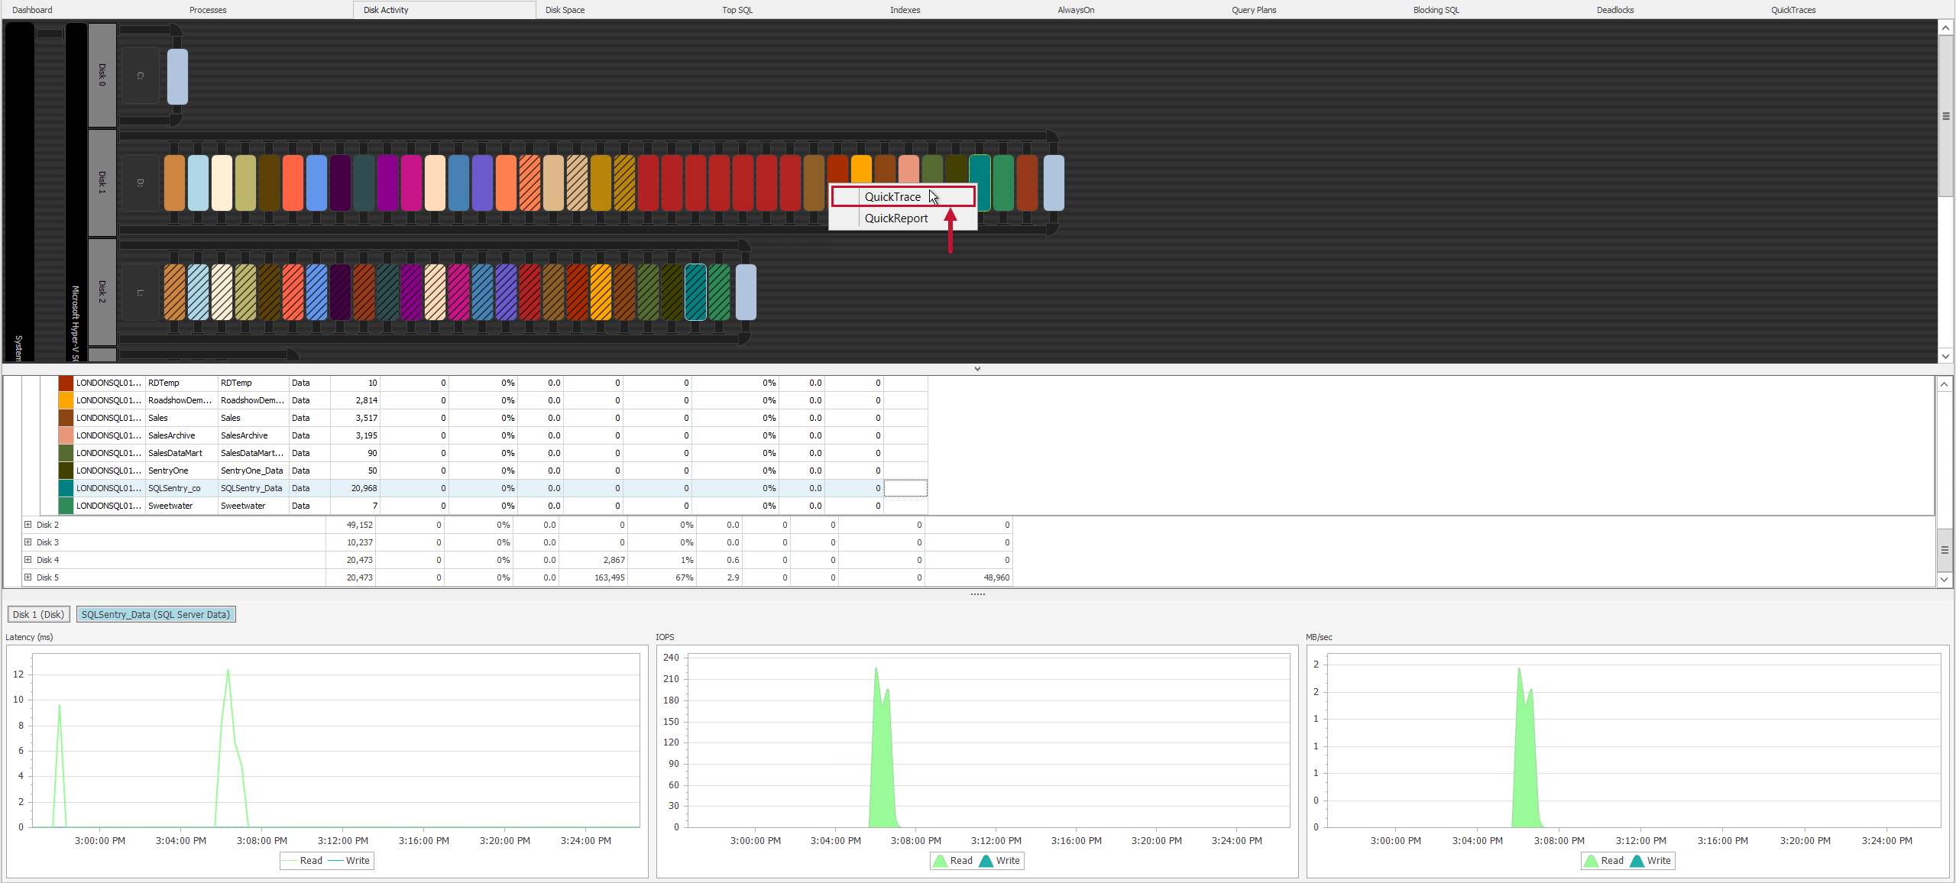
Task: Click the Disk 2 label icon in topology view
Action: (102, 290)
